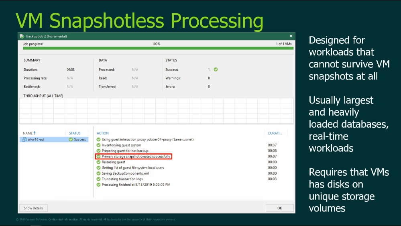The width and height of the screenshot is (401, 226).
Task: Select 'Using guest interaction proxy pdcdev04-proxy' log line
Action: pyautogui.click(x=148, y=139)
